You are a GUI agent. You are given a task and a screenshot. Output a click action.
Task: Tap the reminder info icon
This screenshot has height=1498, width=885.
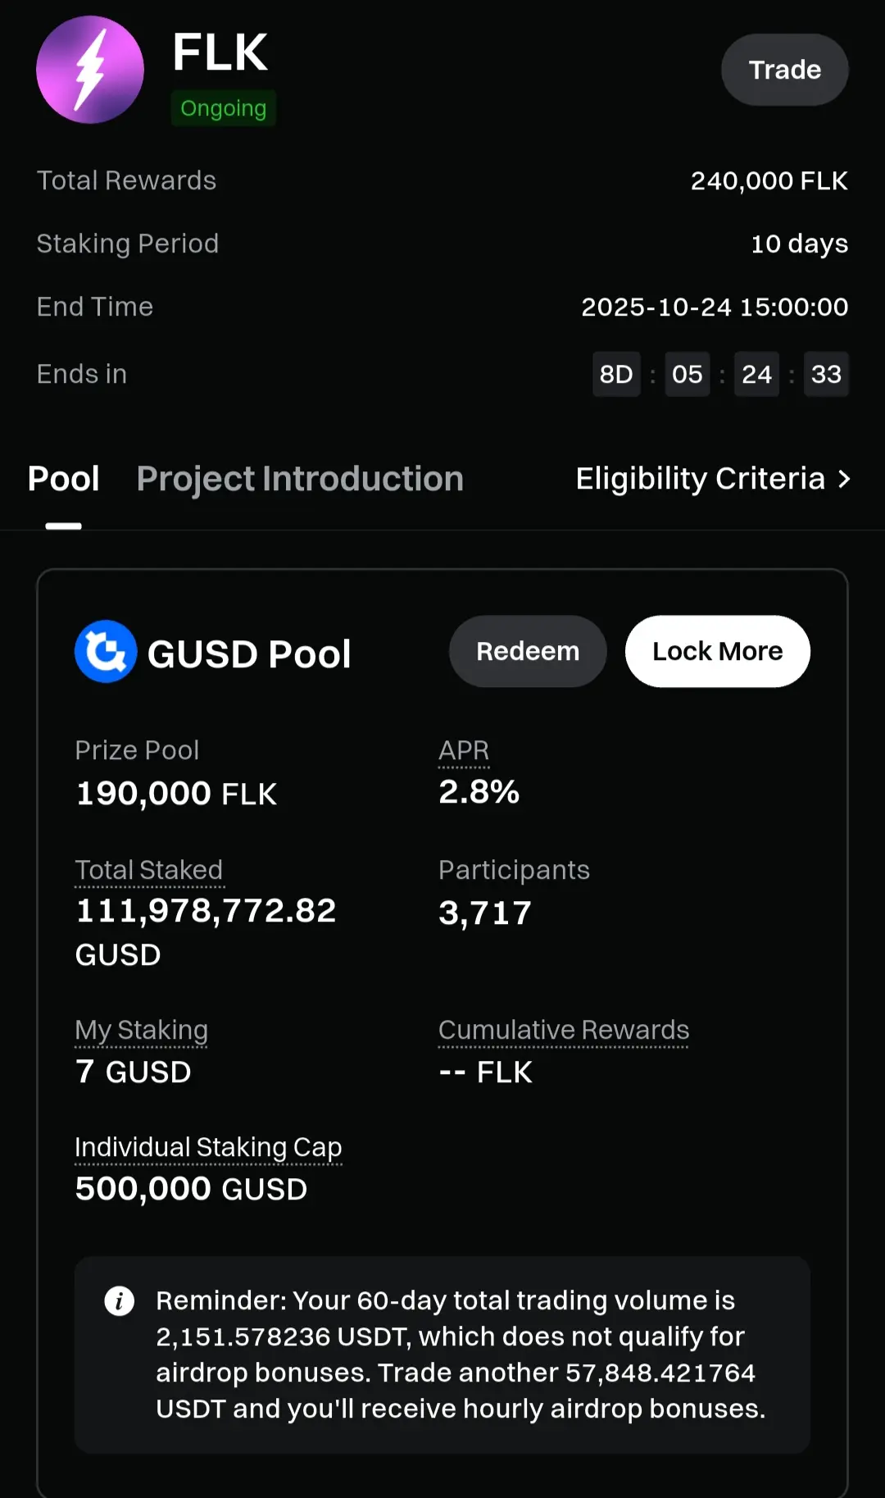coord(120,1300)
